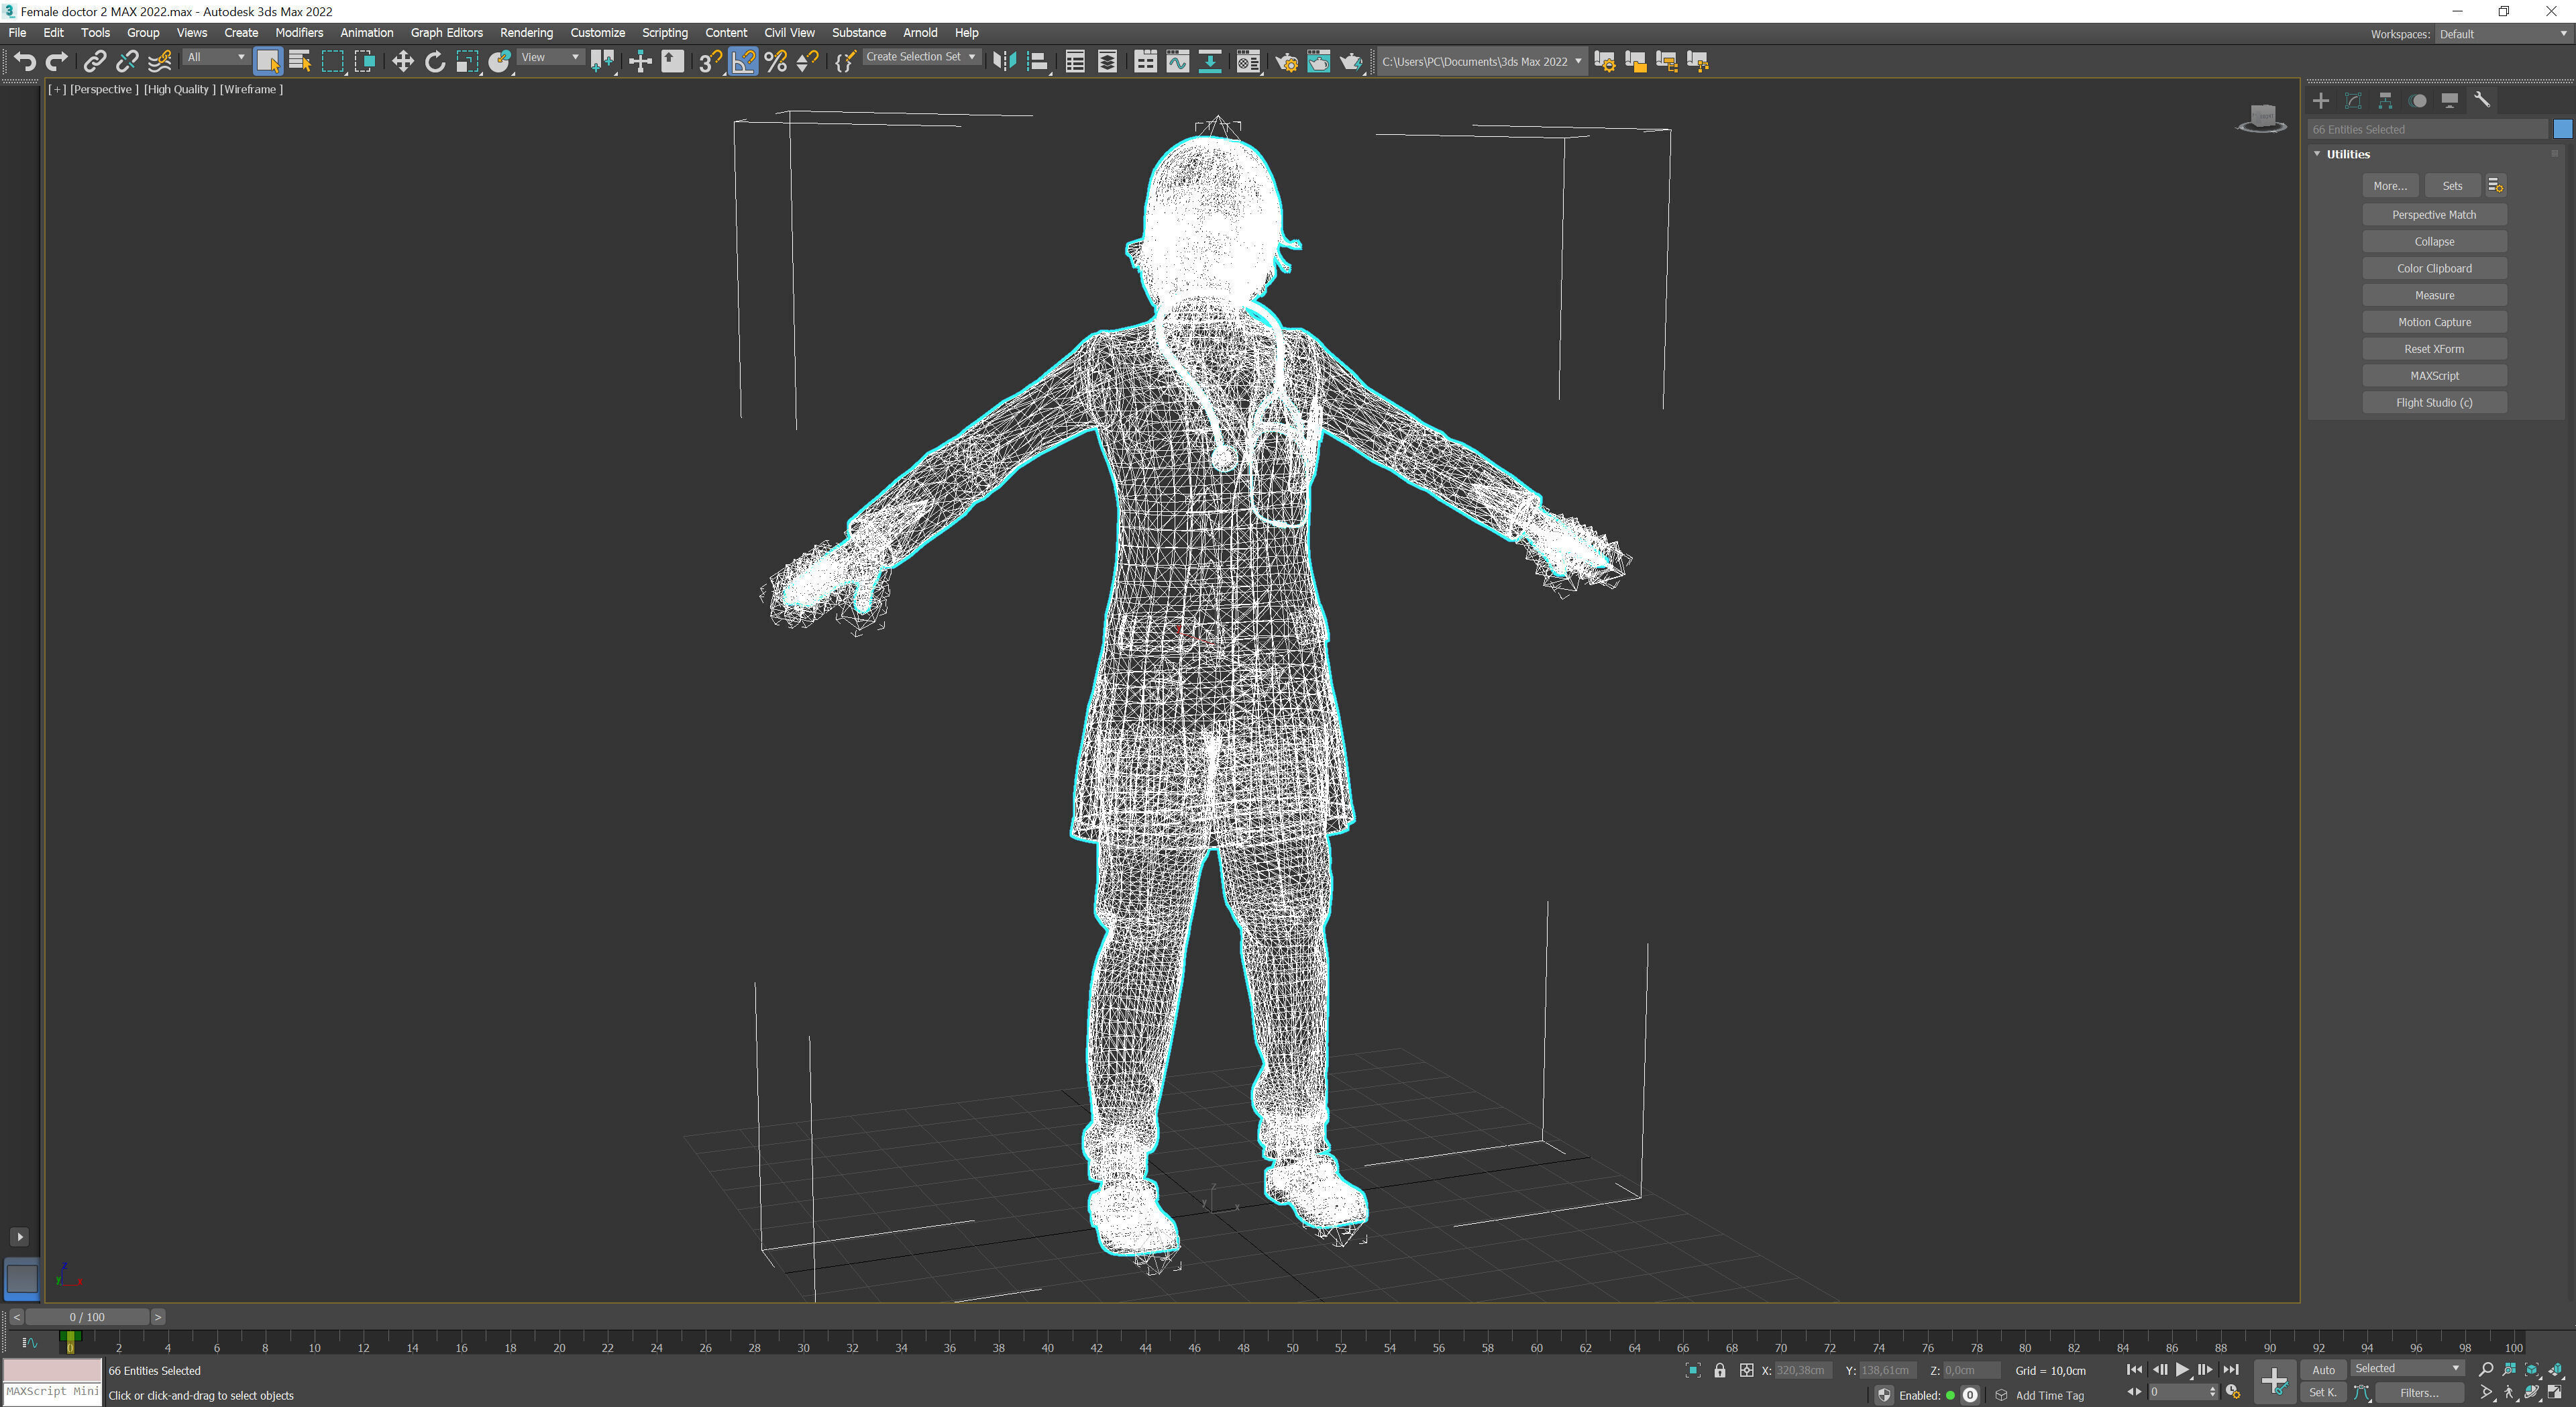Toggle the Angle Snap button

(743, 62)
